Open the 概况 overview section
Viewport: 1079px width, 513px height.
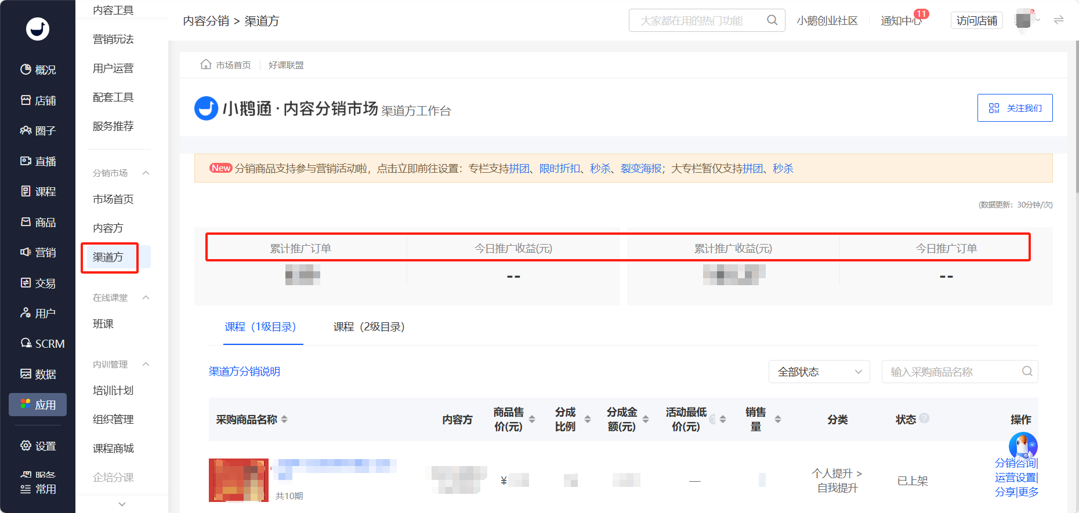click(x=38, y=70)
